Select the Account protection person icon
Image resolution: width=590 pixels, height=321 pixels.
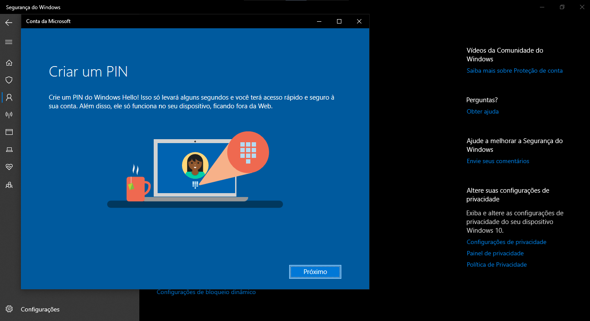click(x=9, y=97)
